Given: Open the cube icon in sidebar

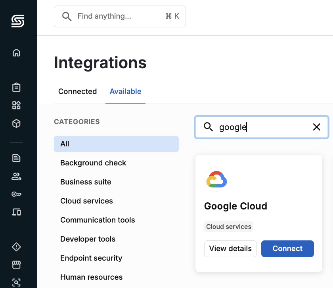Looking at the screenshot, I should 16,123.
